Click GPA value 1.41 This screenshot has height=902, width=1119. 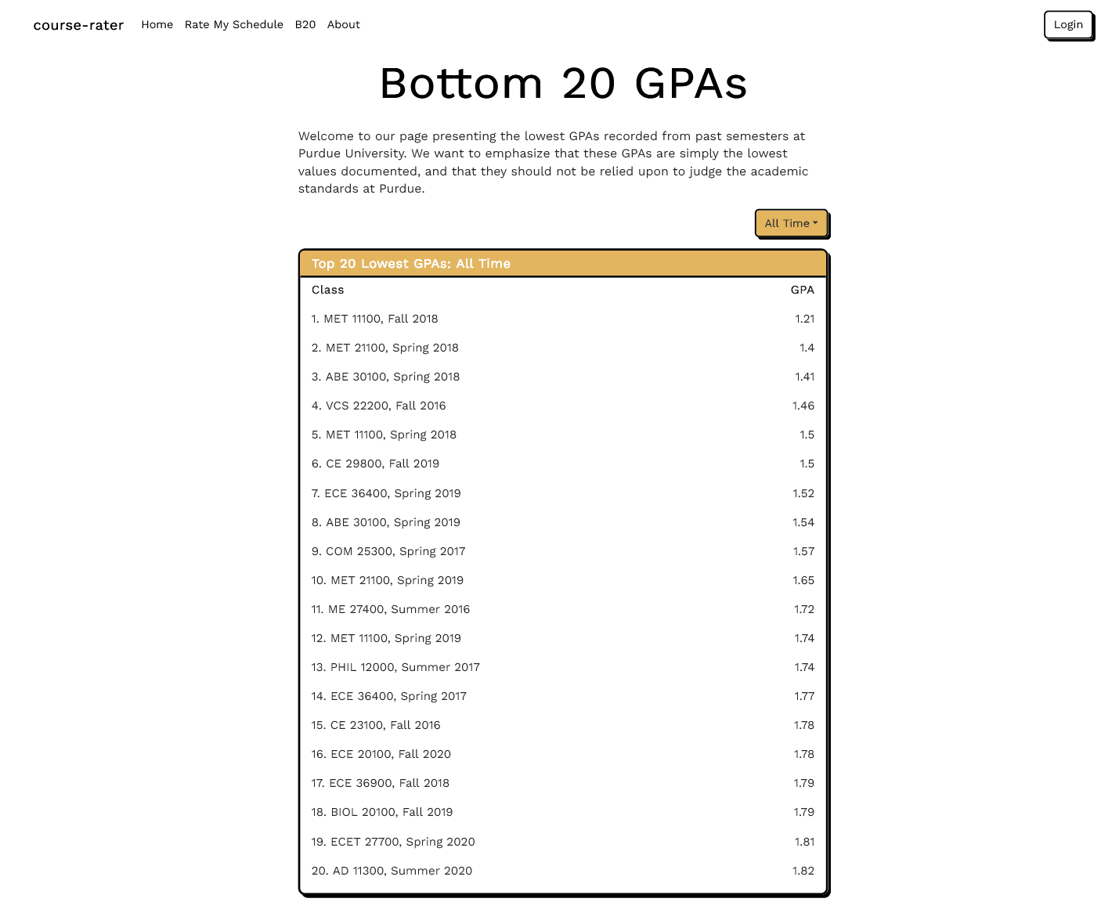tap(804, 377)
